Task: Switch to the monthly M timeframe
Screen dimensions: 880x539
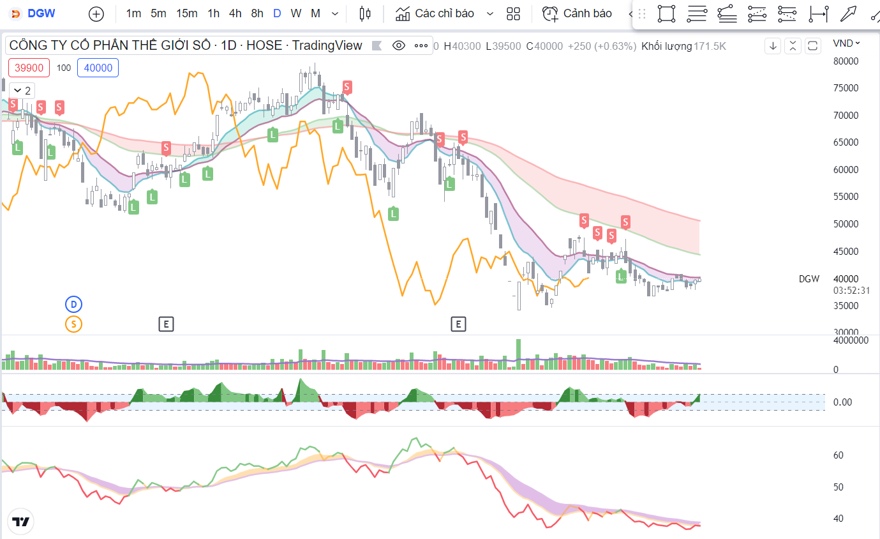Action: (316, 13)
